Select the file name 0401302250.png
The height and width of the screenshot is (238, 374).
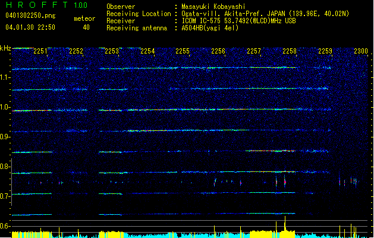[x=30, y=15]
